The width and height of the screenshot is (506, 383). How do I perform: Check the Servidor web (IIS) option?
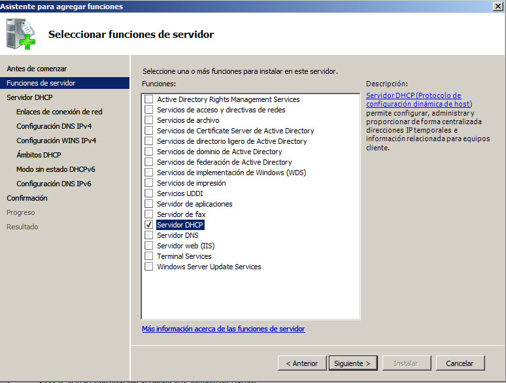[x=149, y=246]
